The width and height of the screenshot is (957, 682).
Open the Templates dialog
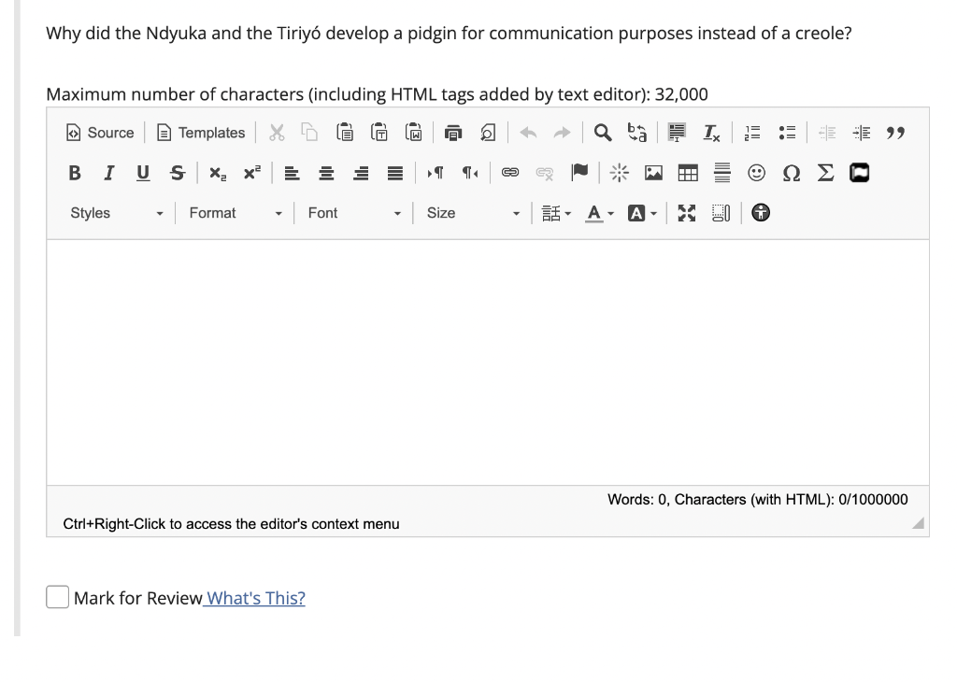[x=199, y=132]
